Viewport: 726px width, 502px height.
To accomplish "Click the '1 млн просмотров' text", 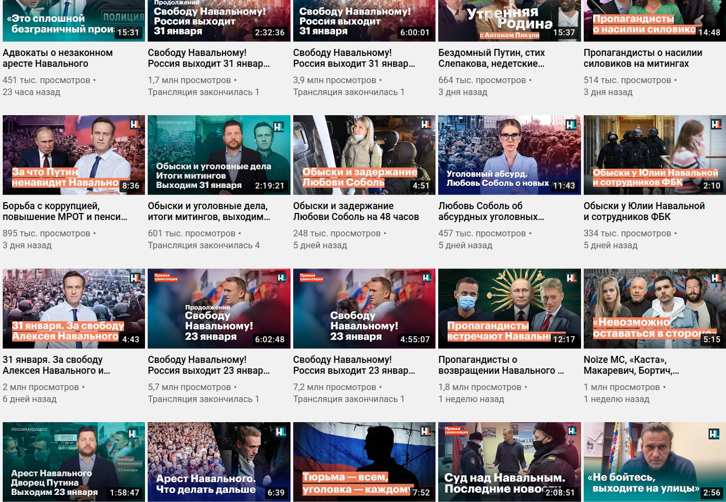I will 622,387.
